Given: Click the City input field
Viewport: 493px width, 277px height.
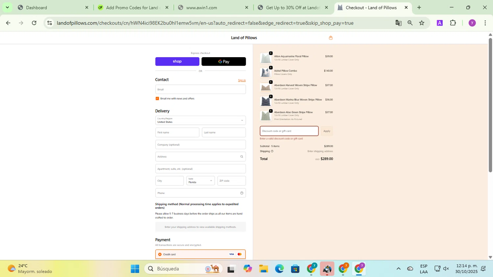Looking at the screenshot, I should 169,181.
